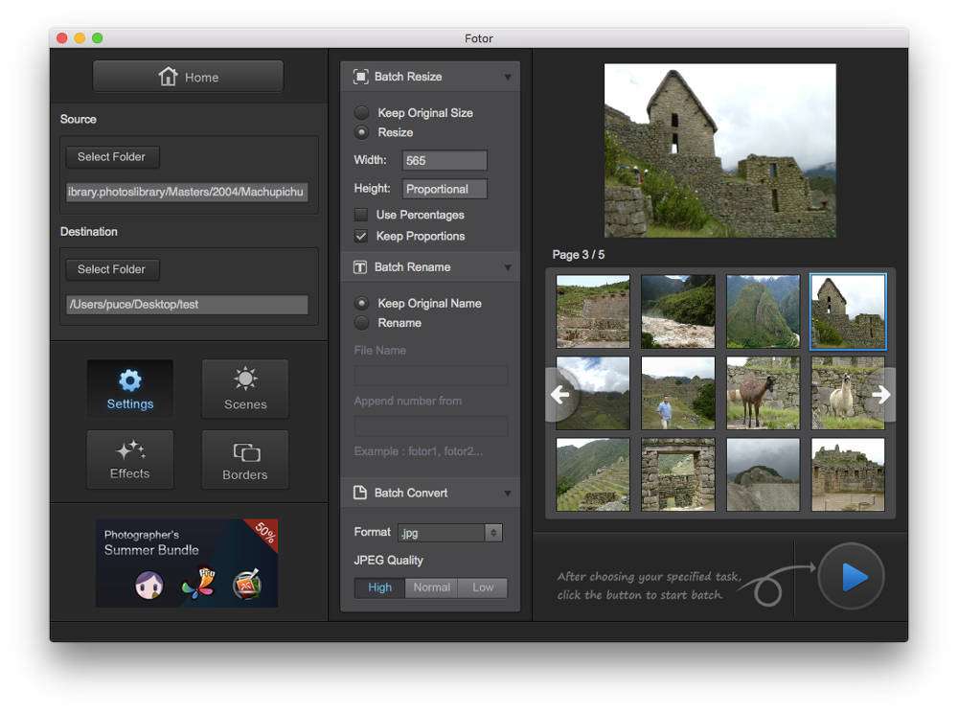The width and height of the screenshot is (958, 713).
Task: Set JPEG Quality to Low
Action: (483, 587)
